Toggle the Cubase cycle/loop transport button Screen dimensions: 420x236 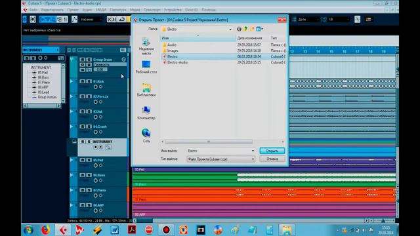coord(122,19)
